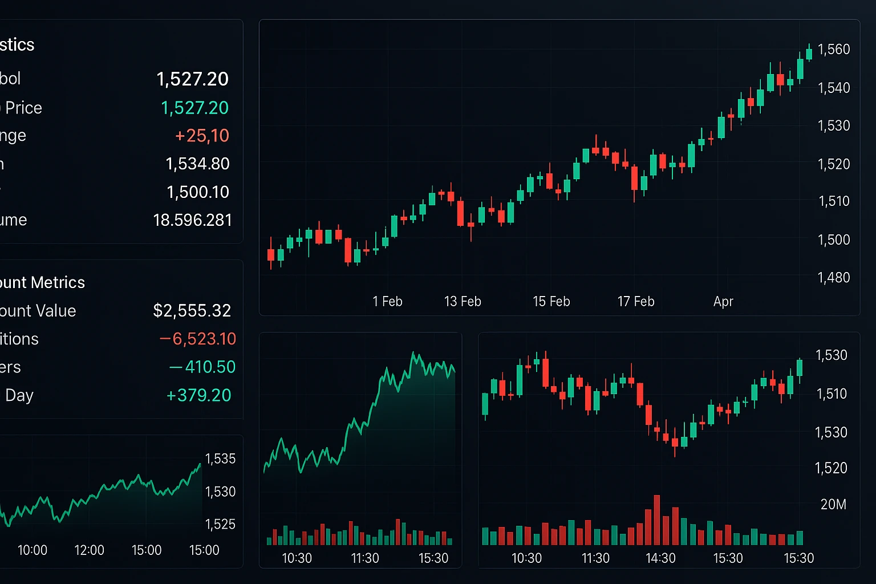This screenshot has height=584, width=876.
Task: Select the 1,510 label on the Feb chart
Action: (x=834, y=201)
